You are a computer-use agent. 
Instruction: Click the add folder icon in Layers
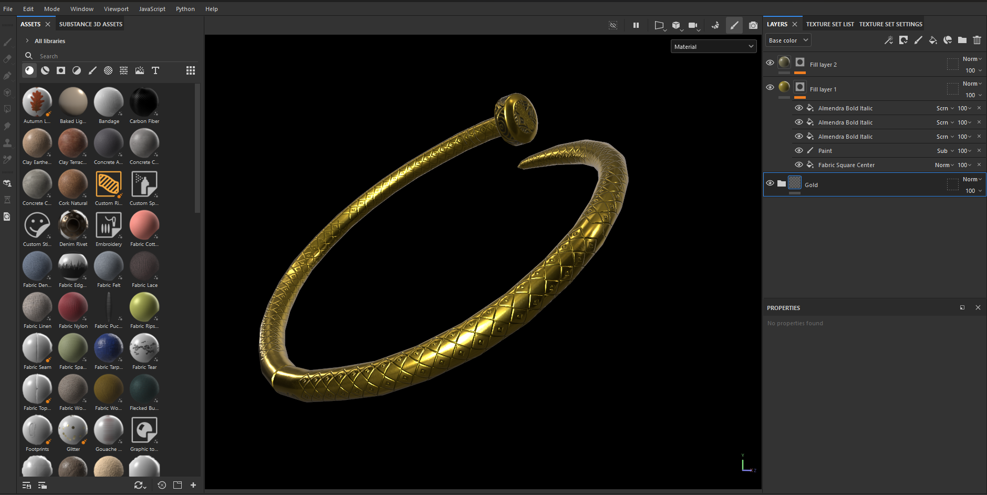[962, 40]
